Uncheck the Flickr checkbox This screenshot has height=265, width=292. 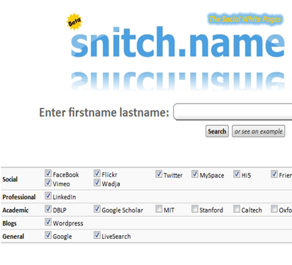pos(97,174)
